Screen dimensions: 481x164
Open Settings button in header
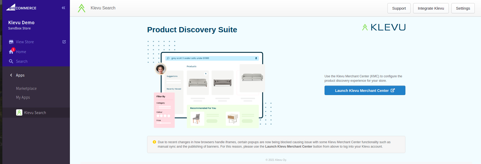463,8
